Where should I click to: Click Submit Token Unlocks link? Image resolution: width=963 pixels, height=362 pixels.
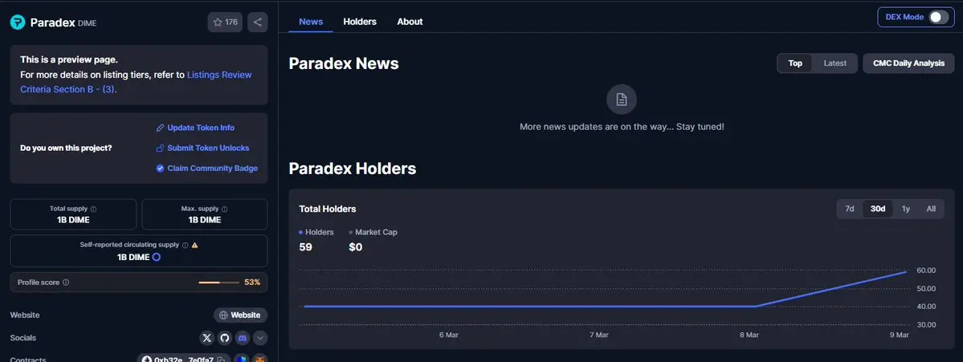click(202, 148)
